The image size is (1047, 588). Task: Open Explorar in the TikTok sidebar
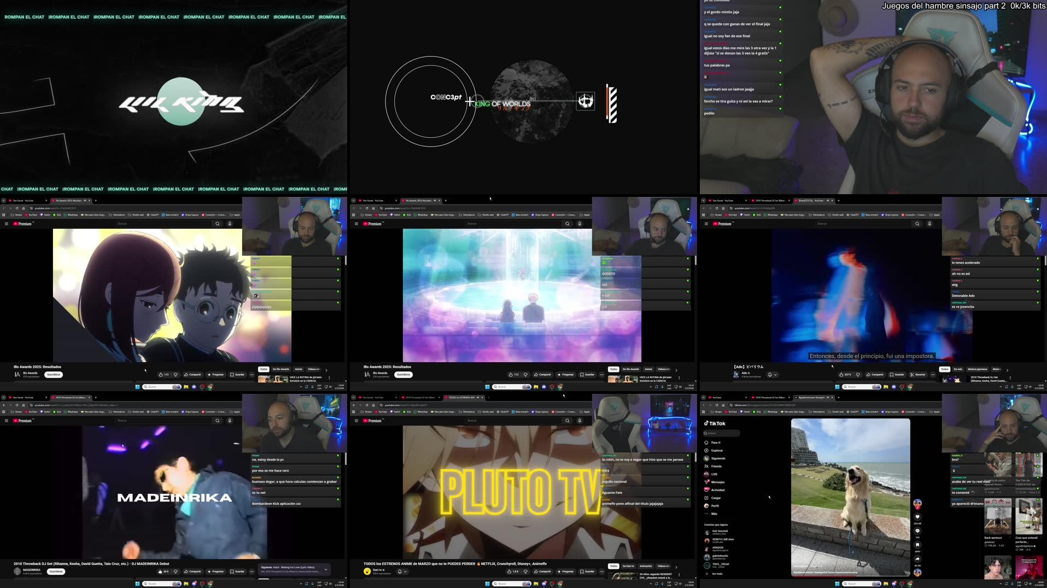click(706, 451)
